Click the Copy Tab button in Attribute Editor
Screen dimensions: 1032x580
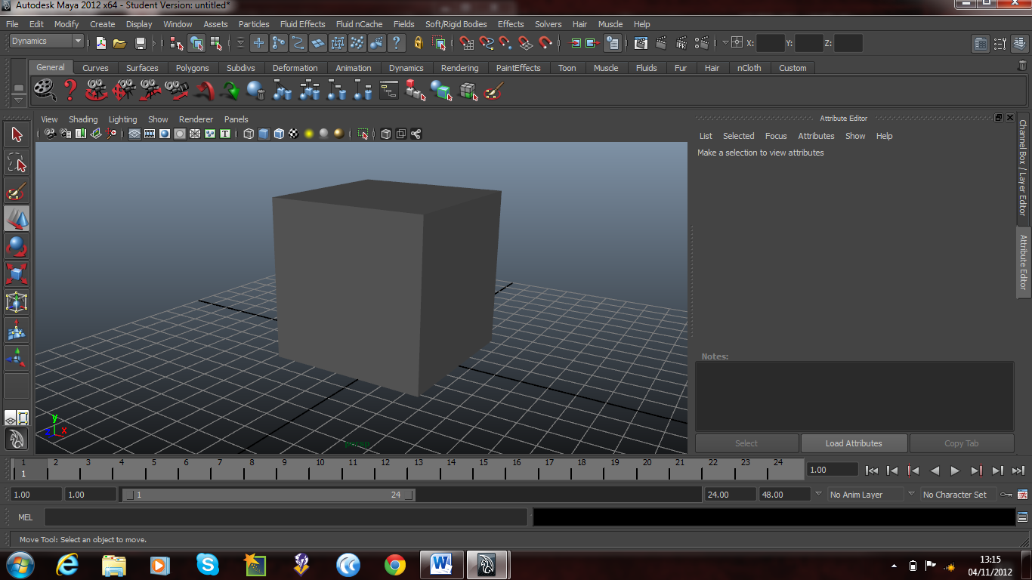click(x=962, y=443)
